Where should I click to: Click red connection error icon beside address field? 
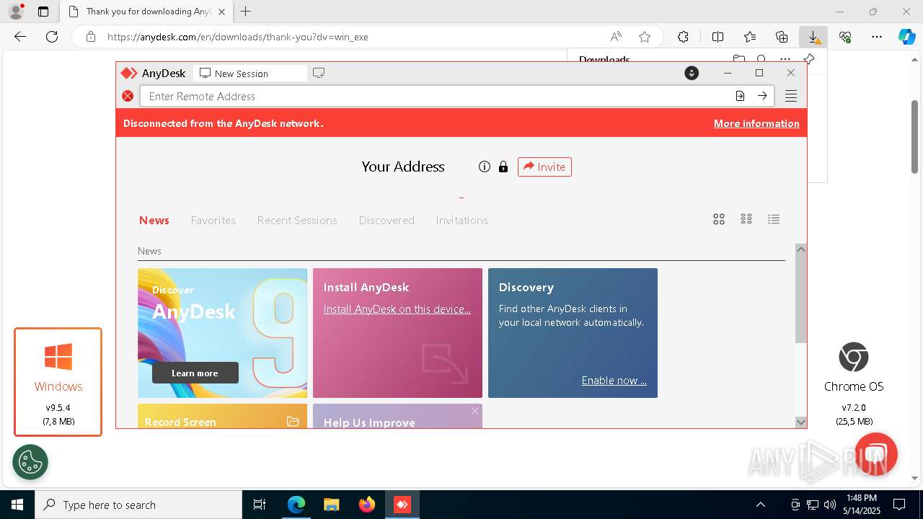(x=128, y=96)
